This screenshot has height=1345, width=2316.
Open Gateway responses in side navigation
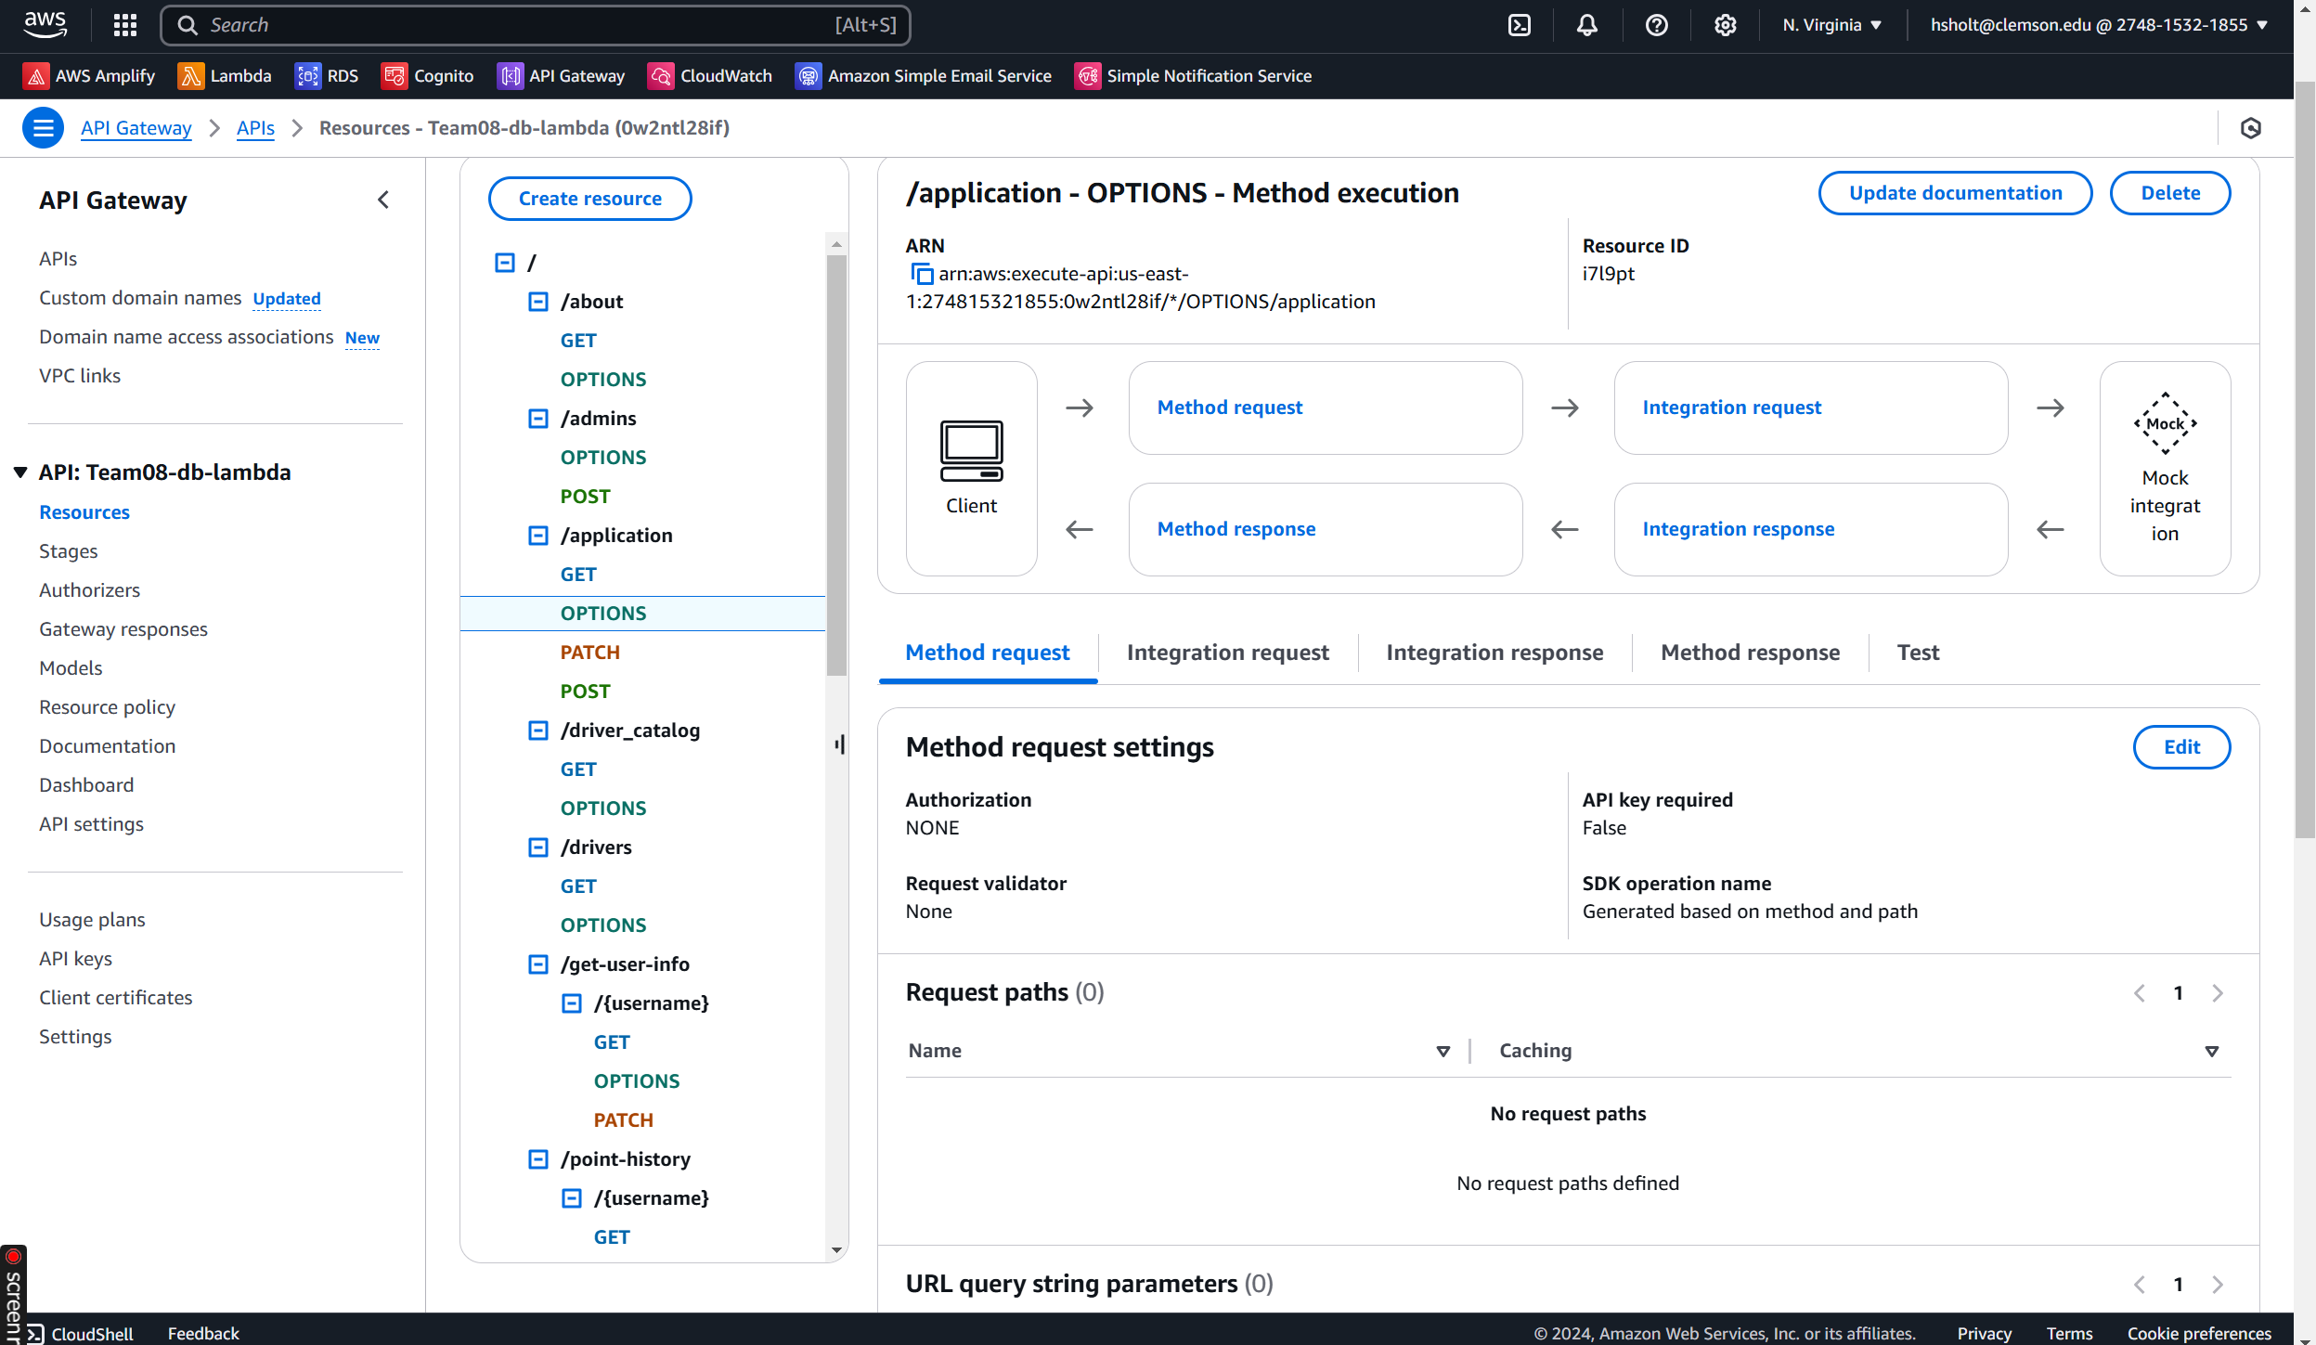pos(123,629)
